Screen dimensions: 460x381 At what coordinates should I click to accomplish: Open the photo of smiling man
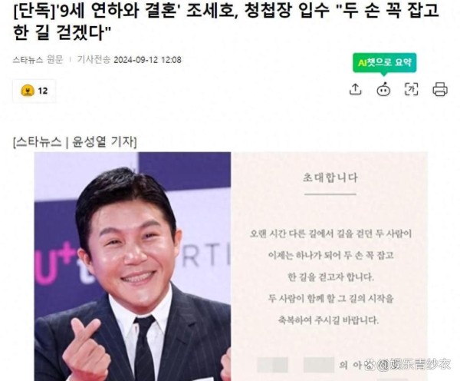(x=133, y=267)
